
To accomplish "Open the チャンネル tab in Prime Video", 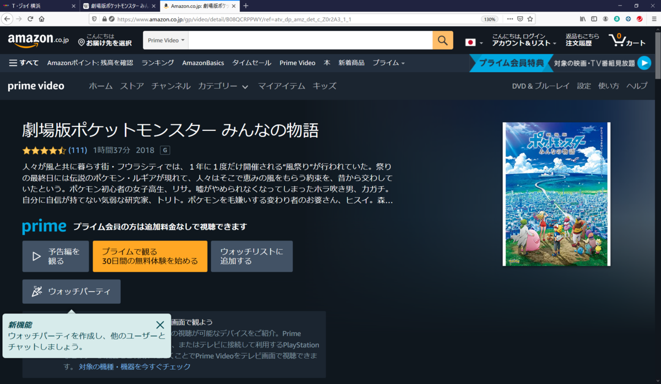I will pos(171,86).
